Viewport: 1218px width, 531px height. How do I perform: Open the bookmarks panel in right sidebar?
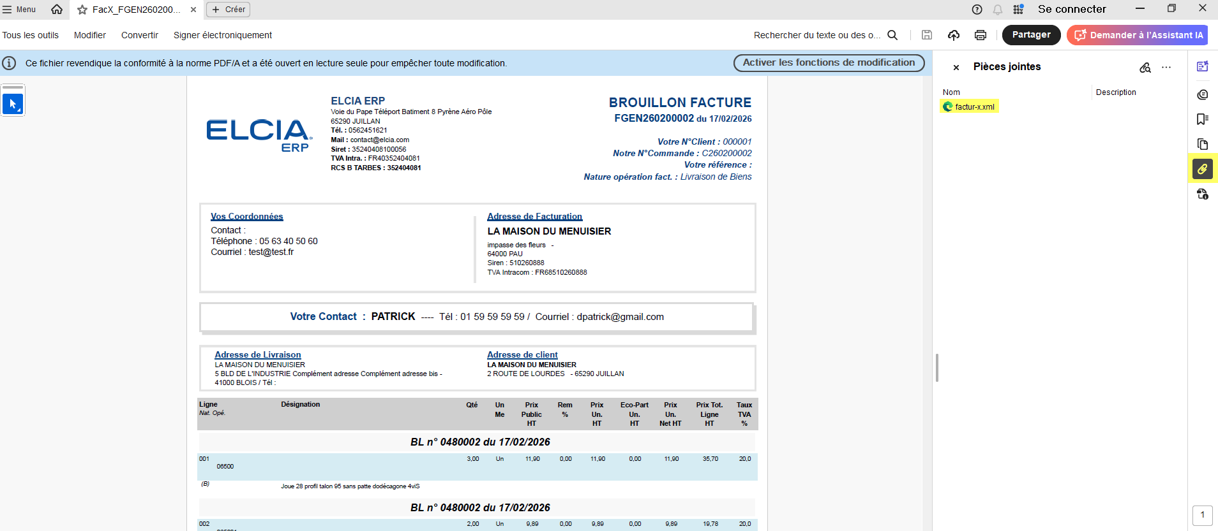1202,119
